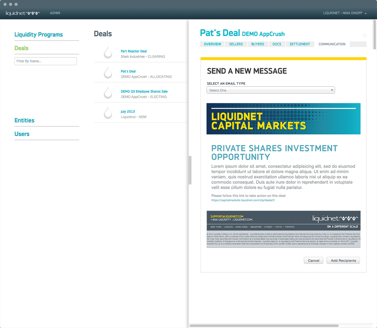
Task: Switch to the Buyers tab
Action: click(258, 44)
